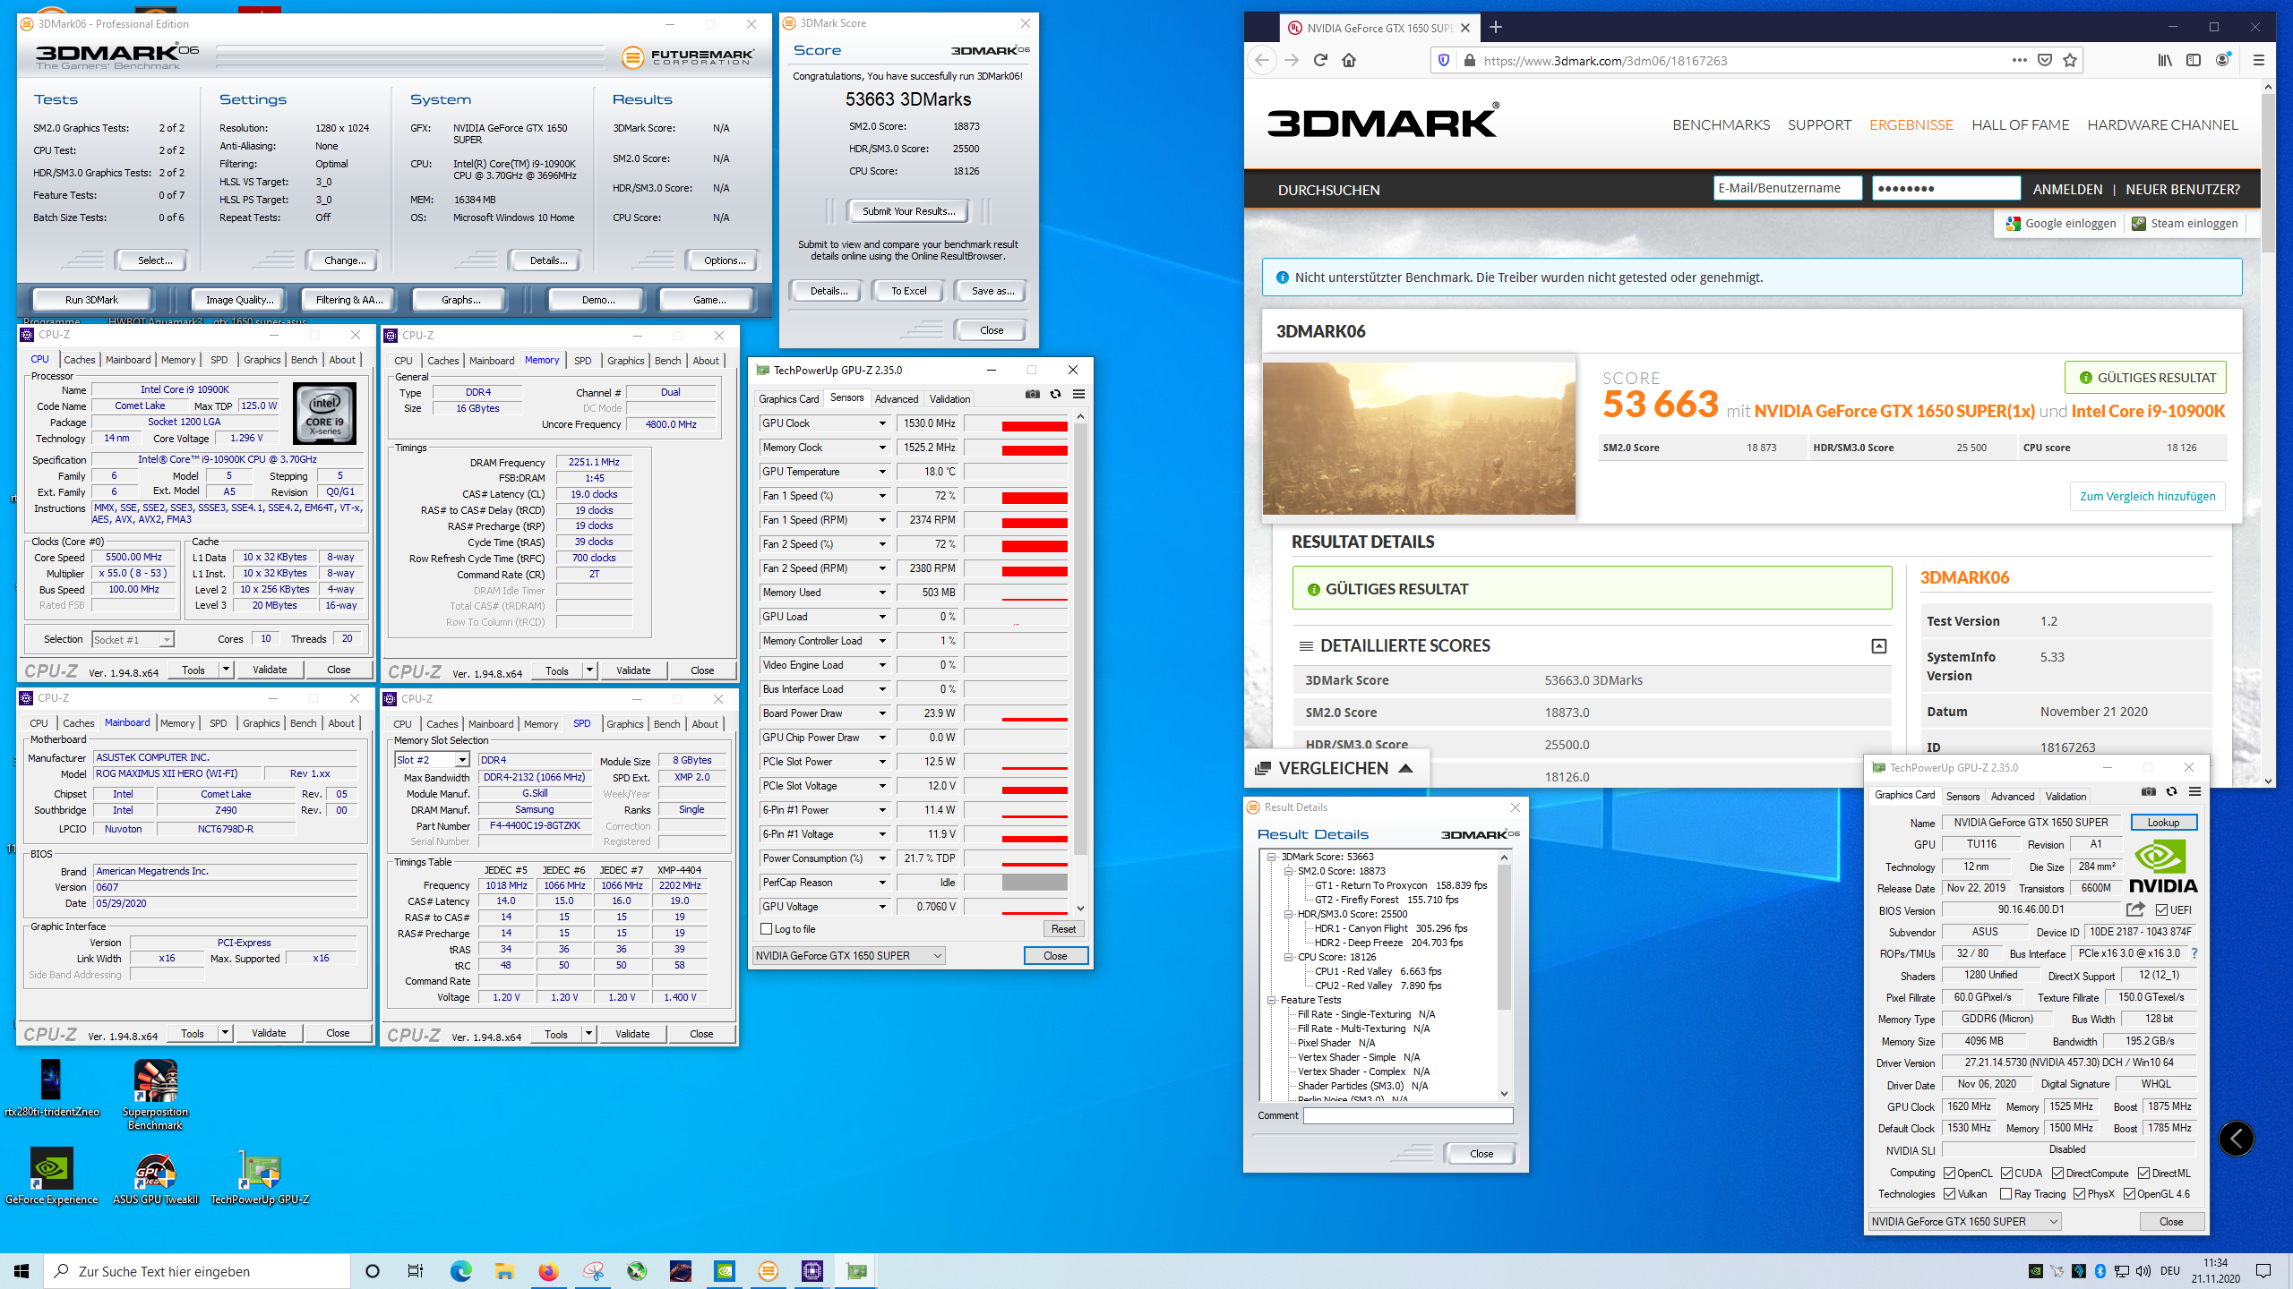The width and height of the screenshot is (2293, 1289).
Task: Enable the Log to file checkbox
Action: click(x=766, y=929)
